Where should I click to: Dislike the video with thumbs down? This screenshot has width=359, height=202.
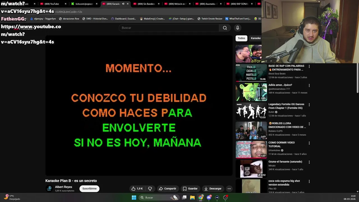pyautogui.click(x=150, y=189)
